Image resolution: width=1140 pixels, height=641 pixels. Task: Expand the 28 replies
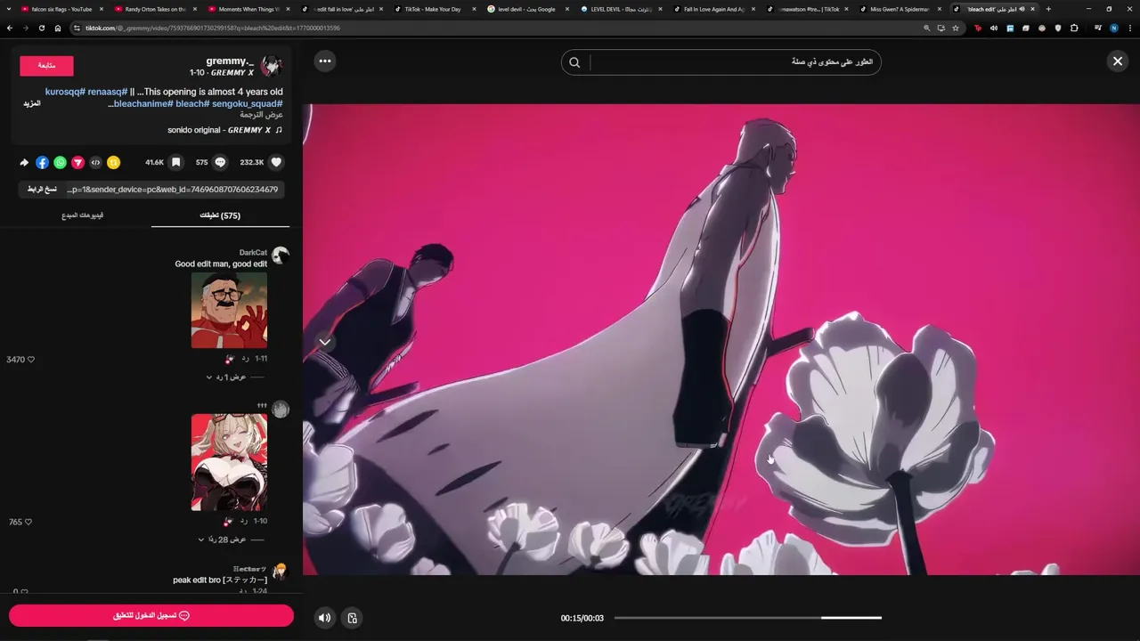click(223, 540)
